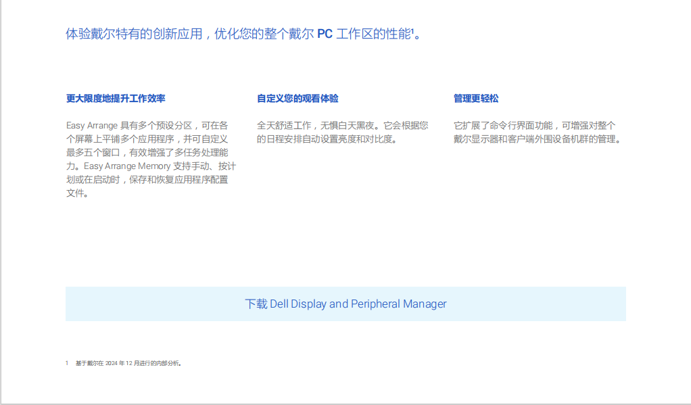Image resolution: width=691 pixels, height=405 pixels.
Task: Click the footnote superscript after 性能 in the title
Action: (412, 30)
